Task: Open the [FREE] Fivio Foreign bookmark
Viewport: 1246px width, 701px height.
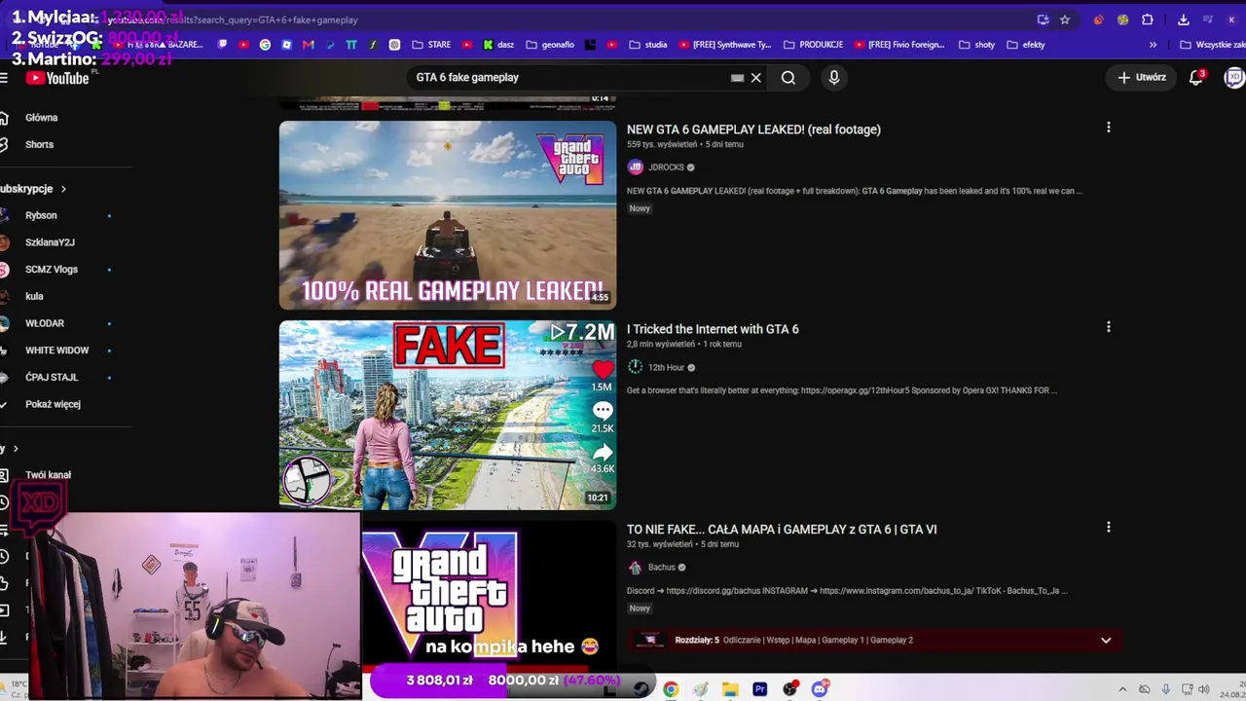Action: (900, 45)
